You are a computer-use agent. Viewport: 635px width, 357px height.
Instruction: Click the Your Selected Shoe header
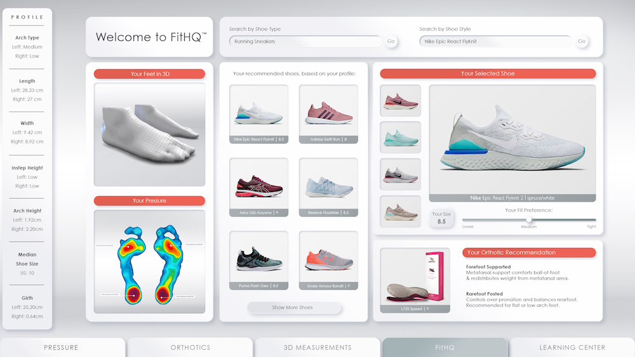coord(488,74)
